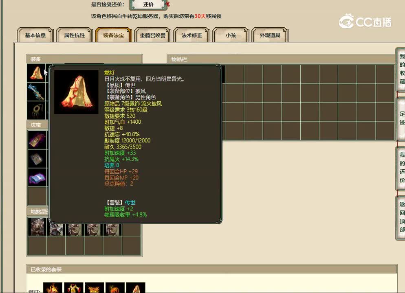Click 等级需求 3转160级 line
The width and height of the screenshot is (405, 293).
(126, 110)
